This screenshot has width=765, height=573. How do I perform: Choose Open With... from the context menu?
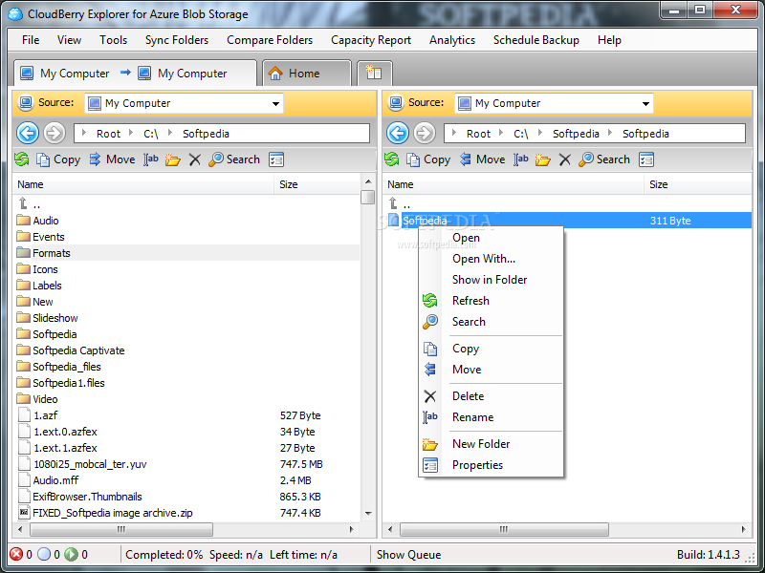point(491,259)
